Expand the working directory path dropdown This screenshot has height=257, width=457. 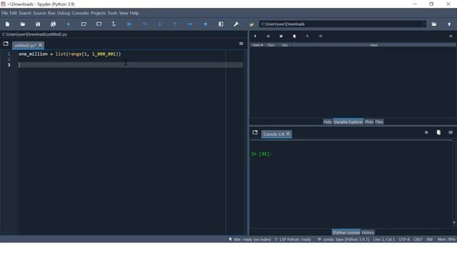(424, 24)
